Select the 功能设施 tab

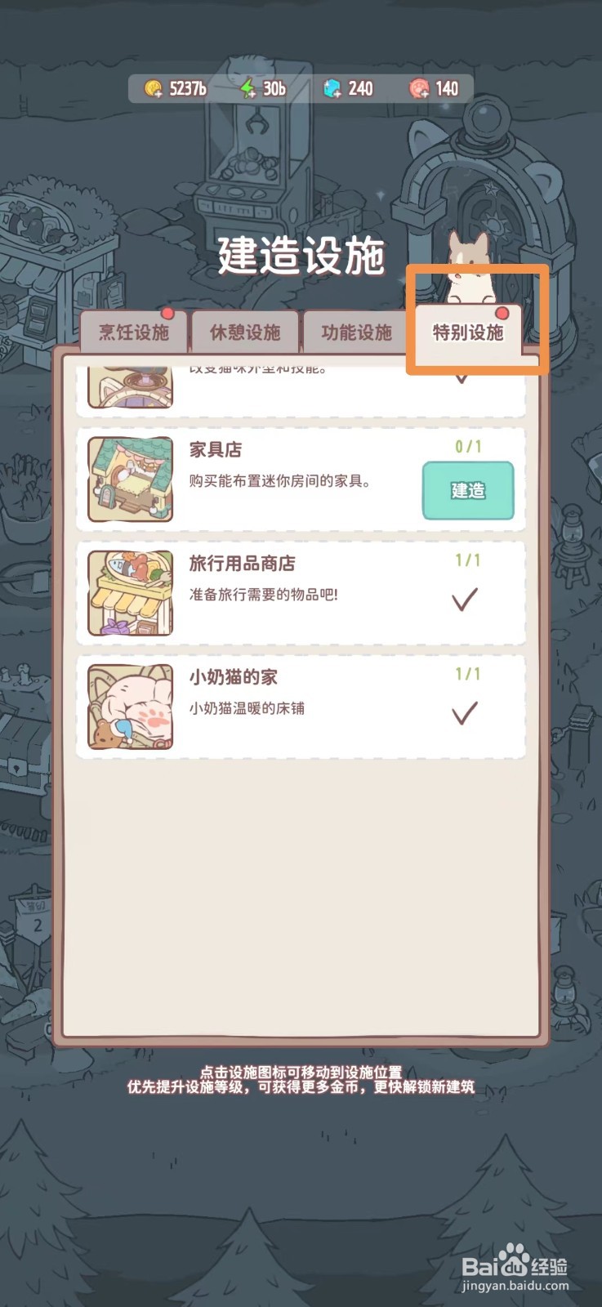356,332
